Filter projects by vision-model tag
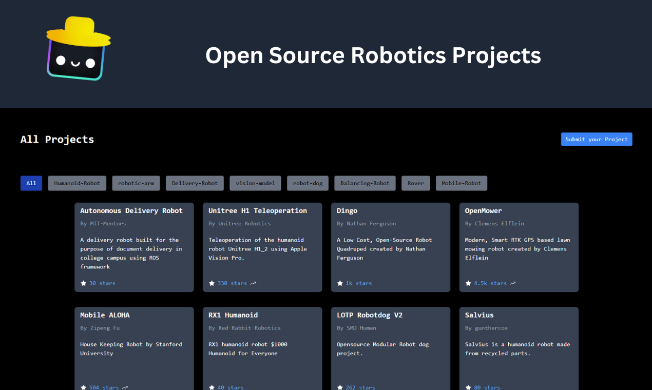The image size is (652, 390). (x=255, y=183)
